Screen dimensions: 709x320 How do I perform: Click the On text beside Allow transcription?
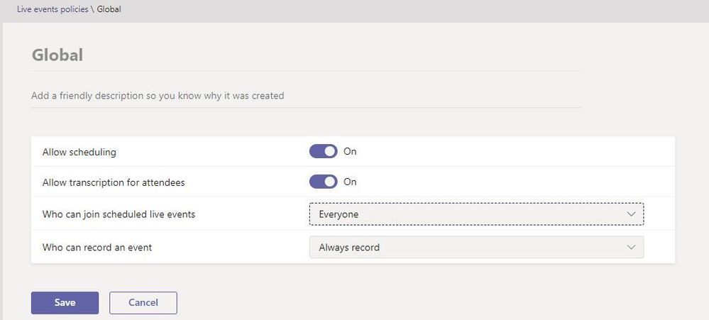point(350,182)
